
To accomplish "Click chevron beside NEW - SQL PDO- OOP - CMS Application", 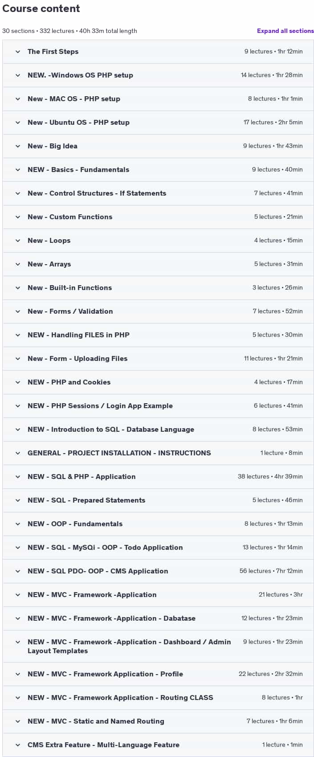I will (x=18, y=571).
